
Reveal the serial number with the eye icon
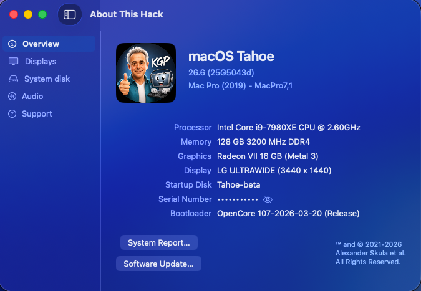point(268,199)
